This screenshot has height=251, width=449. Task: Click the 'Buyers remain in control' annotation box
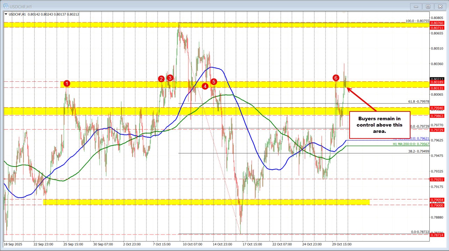pyautogui.click(x=379, y=125)
